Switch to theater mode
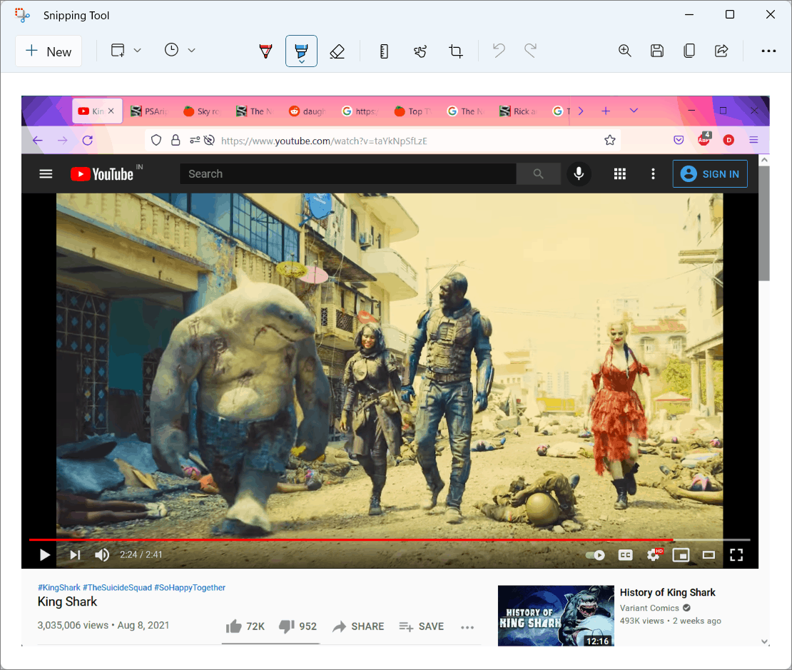The height and width of the screenshot is (670, 792). point(709,555)
